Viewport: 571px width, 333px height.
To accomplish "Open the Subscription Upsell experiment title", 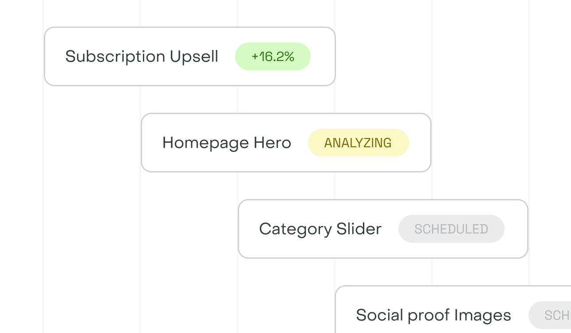I will point(142,57).
